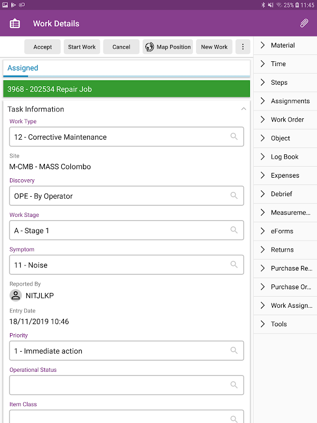Tap the NITJLKP reporter avatar icon

click(16, 296)
